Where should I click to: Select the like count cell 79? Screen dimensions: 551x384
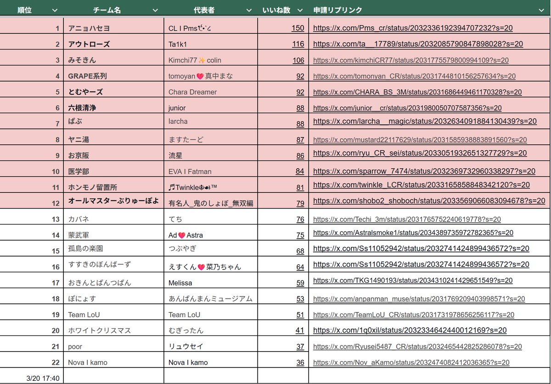(283, 201)
